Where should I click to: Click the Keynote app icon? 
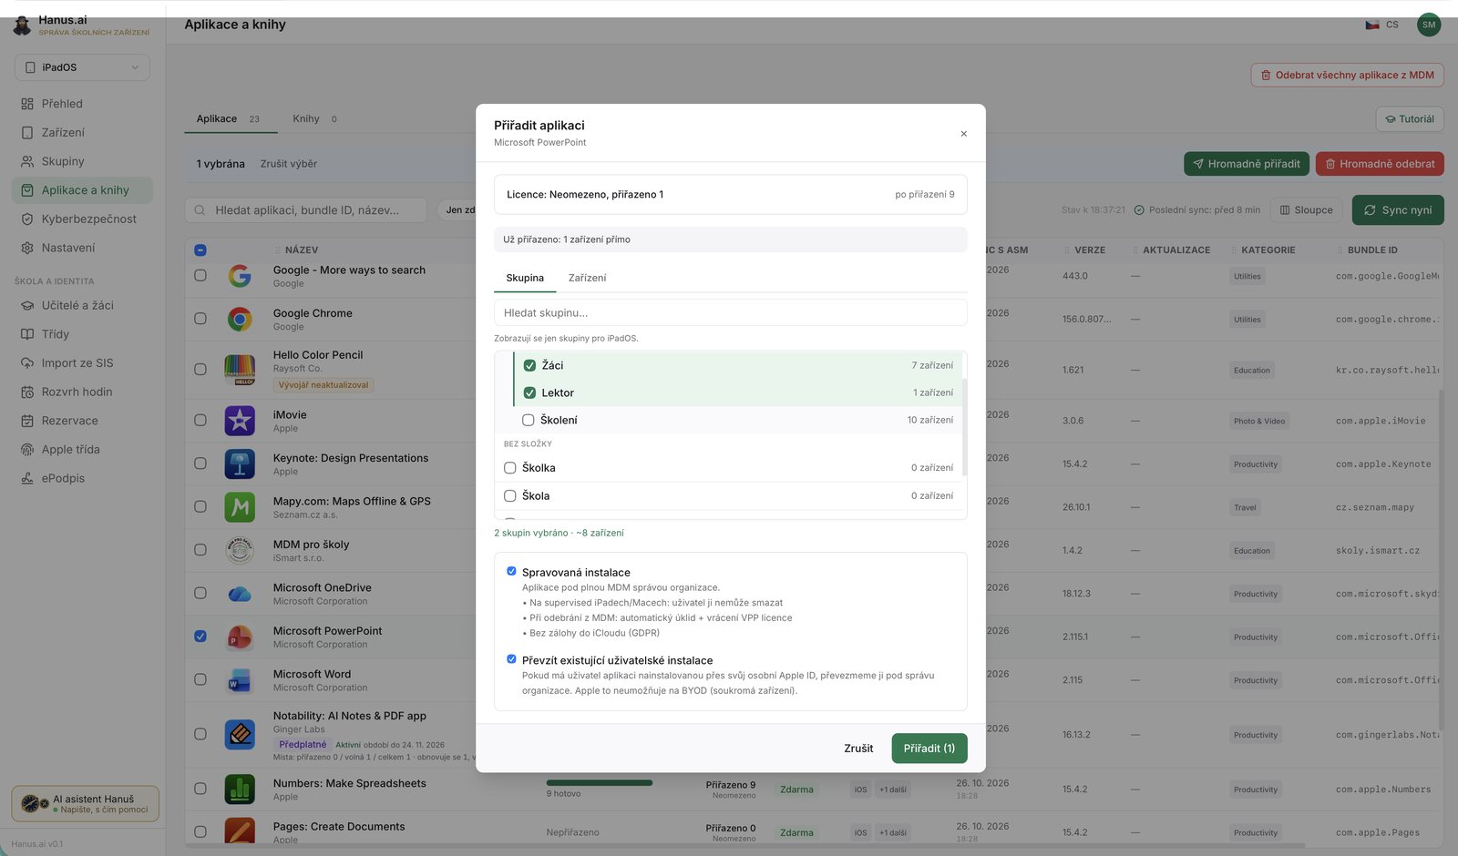coord(240,464)
